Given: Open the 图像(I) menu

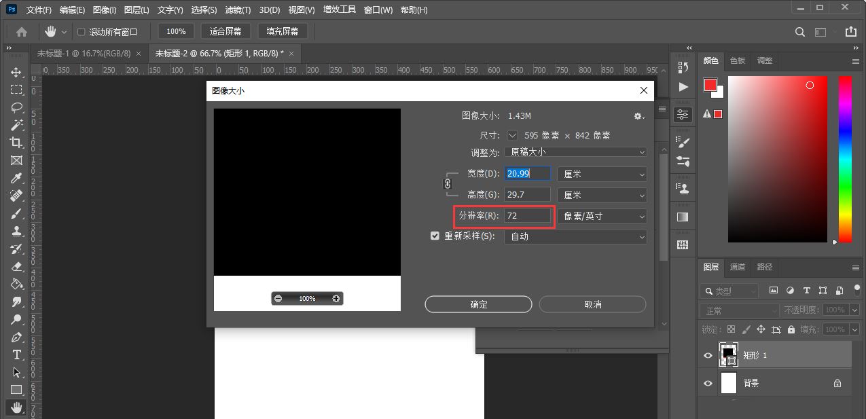Looking at the screenshot, I should pos(104,10).
